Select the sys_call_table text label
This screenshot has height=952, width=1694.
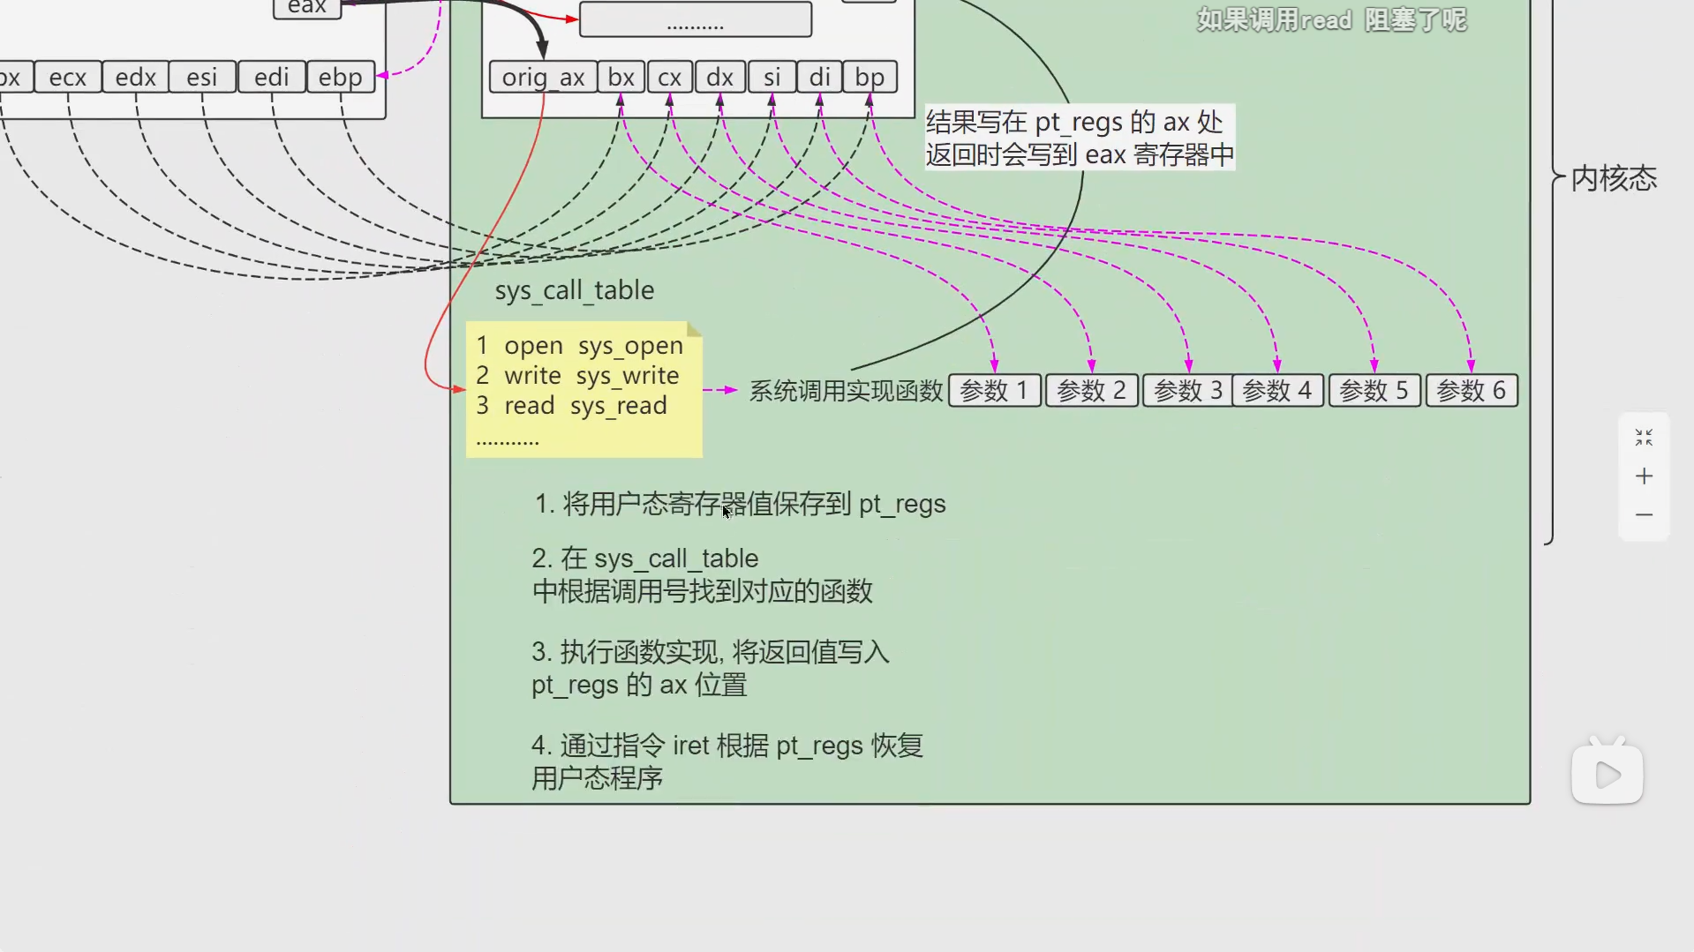575,290
